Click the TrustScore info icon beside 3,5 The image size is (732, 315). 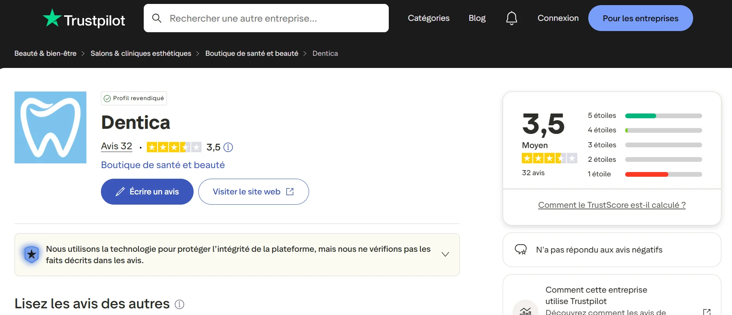228,147
